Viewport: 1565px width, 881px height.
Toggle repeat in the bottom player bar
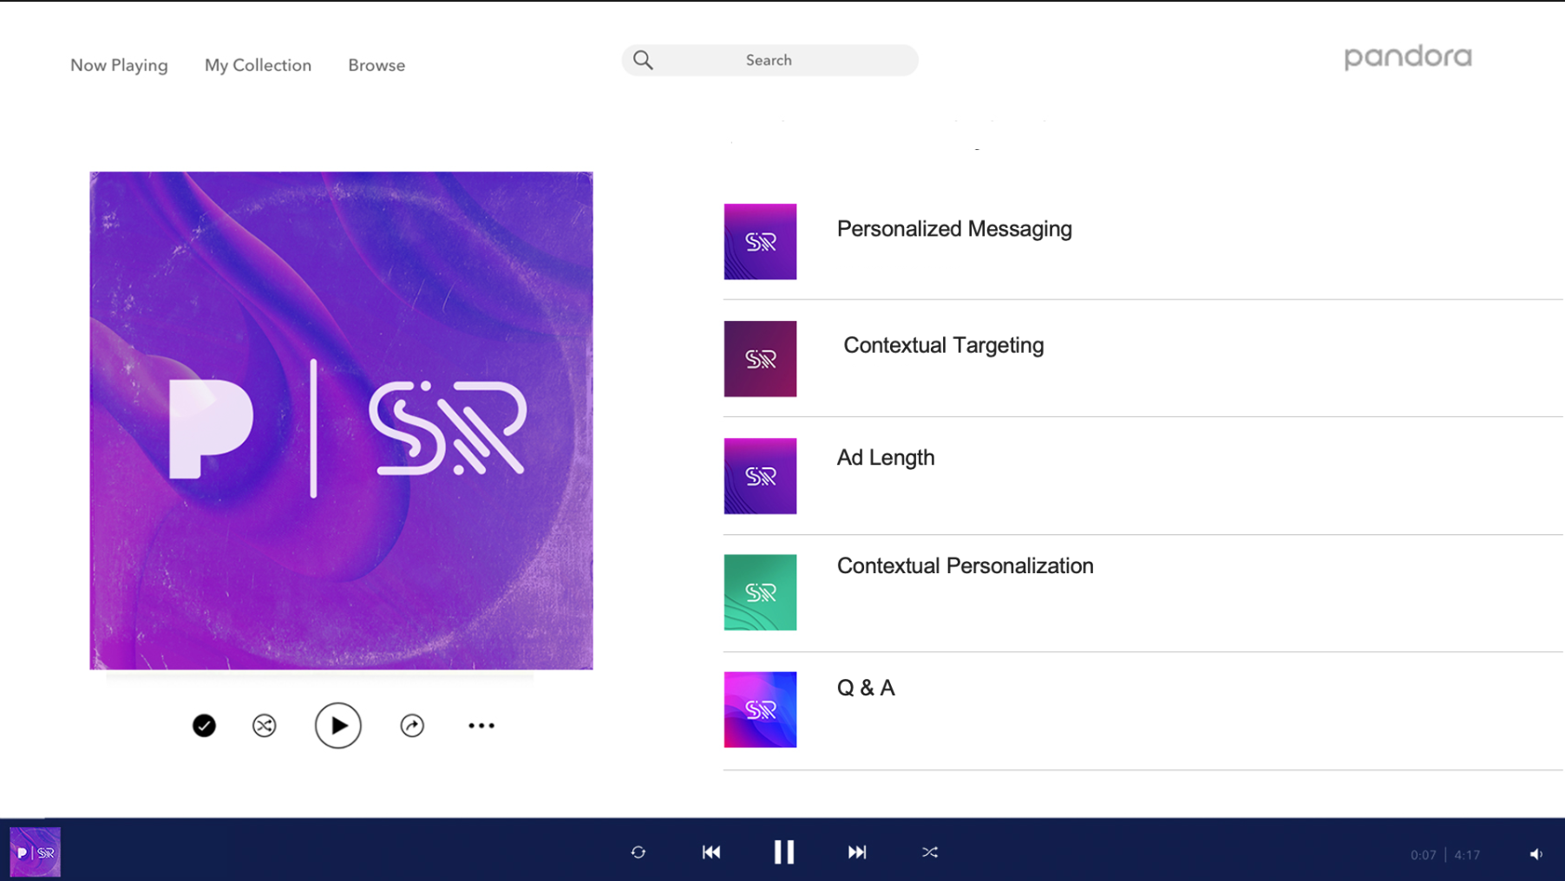click(638, 852)
